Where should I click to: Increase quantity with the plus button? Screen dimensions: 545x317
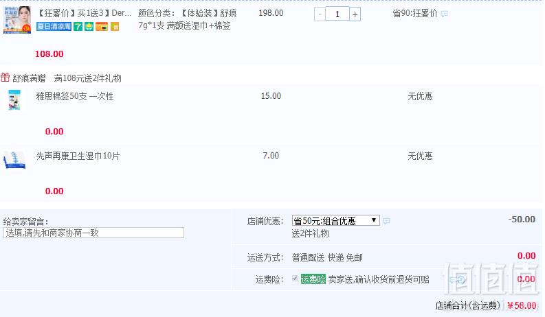pyautogui.click(x=355, y=14)
